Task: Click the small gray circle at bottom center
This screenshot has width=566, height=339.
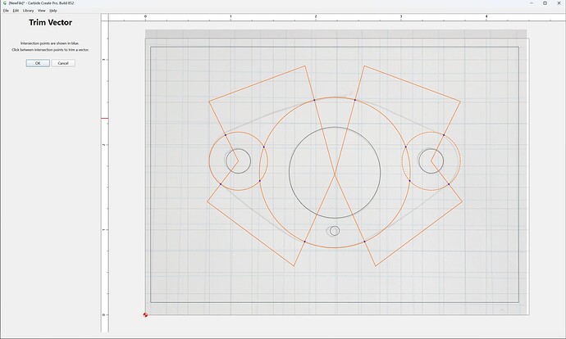Action: point(335,231)
